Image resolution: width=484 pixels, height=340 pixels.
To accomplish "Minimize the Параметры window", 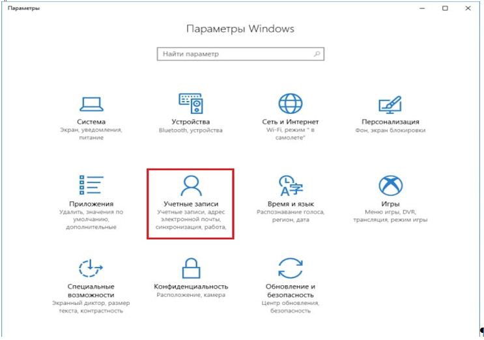I will (x=422, y=8).
